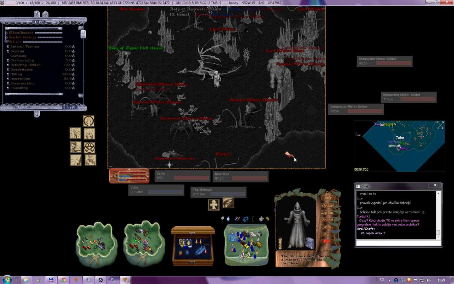Click the eye icon next to the ankh
454x284 pixels.
[228, 203]
